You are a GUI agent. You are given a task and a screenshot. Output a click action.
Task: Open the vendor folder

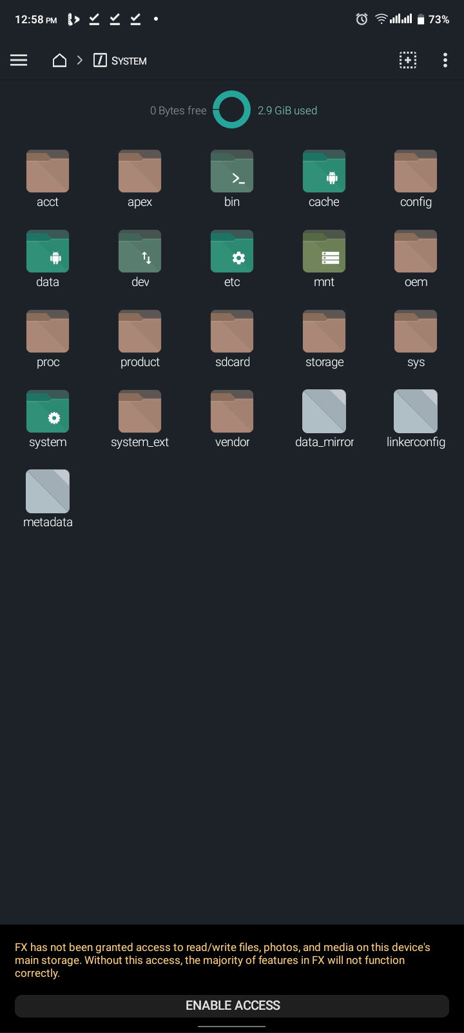click(x=232, y=413)
